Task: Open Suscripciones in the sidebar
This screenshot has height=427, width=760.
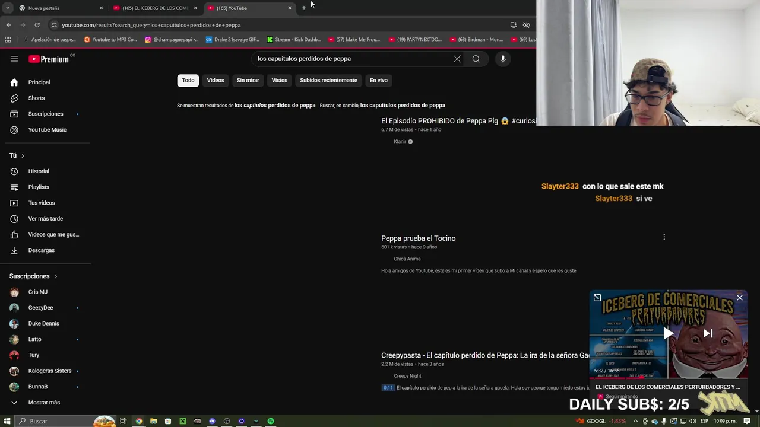Action: (x=46, y=114)
